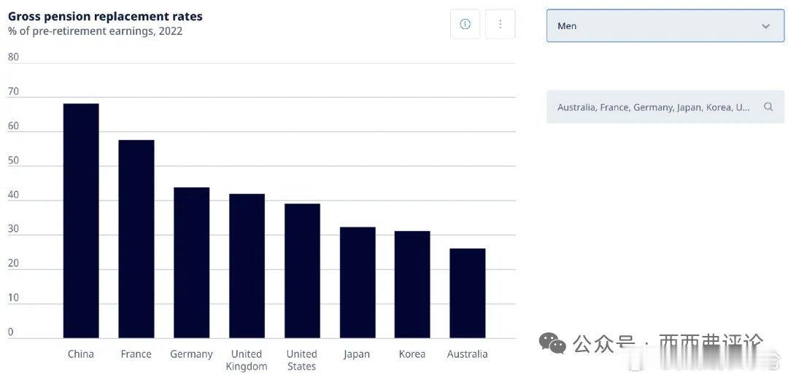This screenshot has height=379, width=788.
Task: Click the search magnifier icon in country filter
Action: click(768, 106)
